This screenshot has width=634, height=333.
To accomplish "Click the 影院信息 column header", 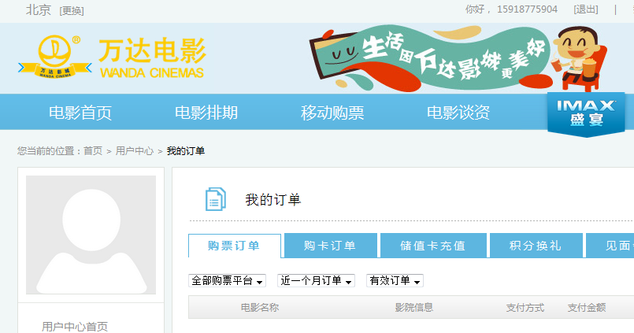I will (x=414, y=308).
